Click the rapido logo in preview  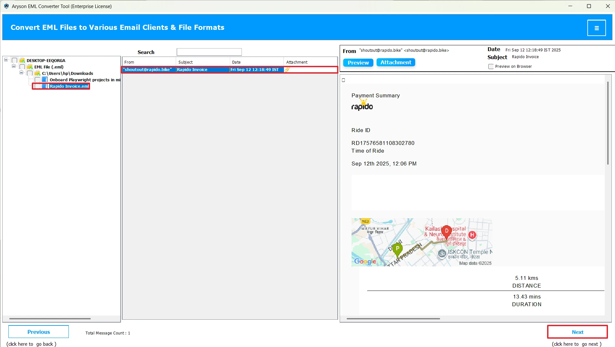point(362,105)
